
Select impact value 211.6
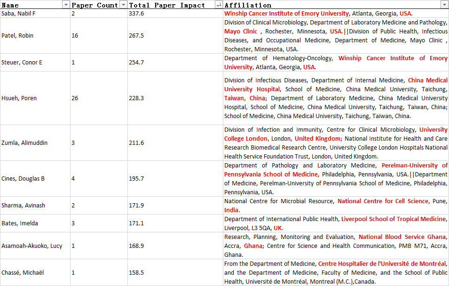pyautogui.click(x=175, y=143)
